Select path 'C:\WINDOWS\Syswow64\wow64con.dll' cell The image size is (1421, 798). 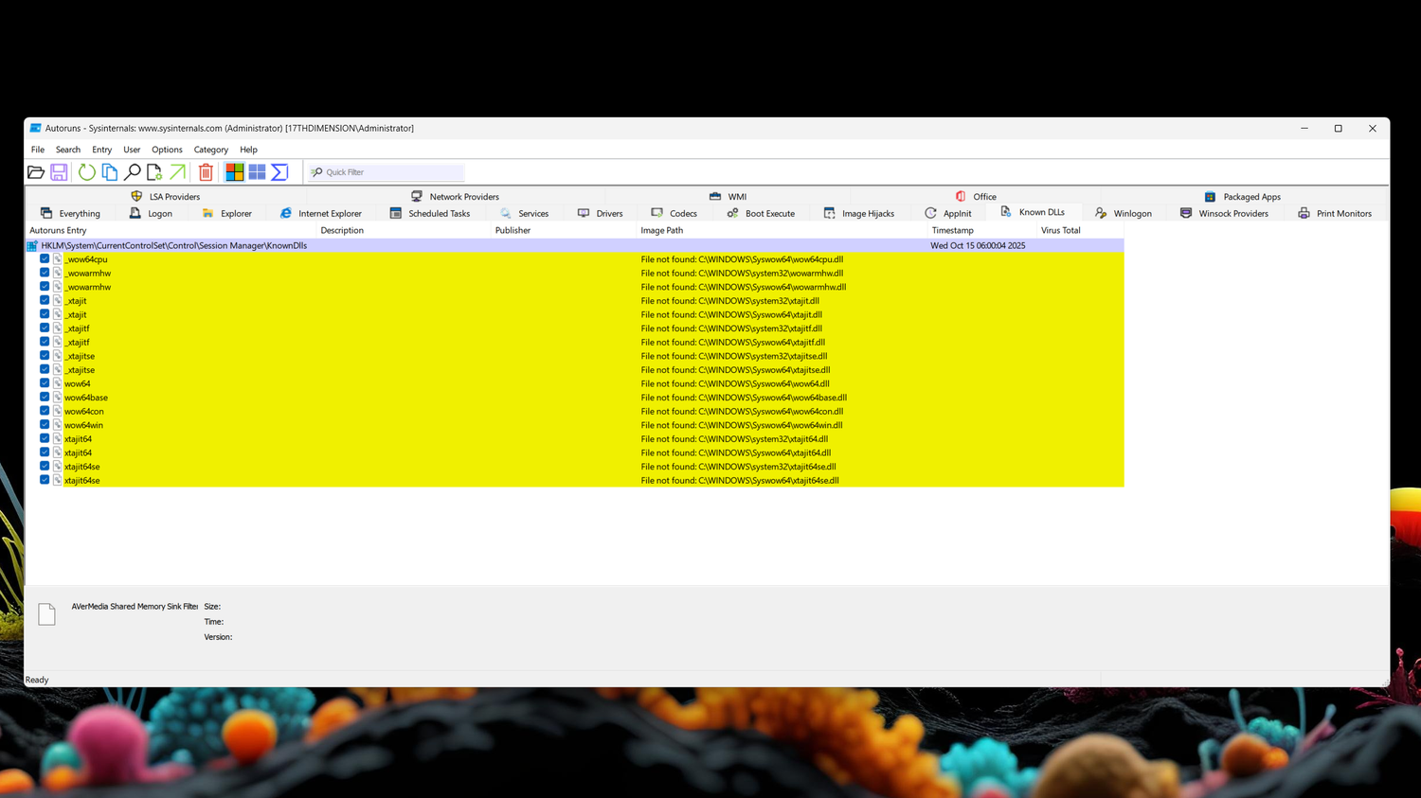point(742,412)
